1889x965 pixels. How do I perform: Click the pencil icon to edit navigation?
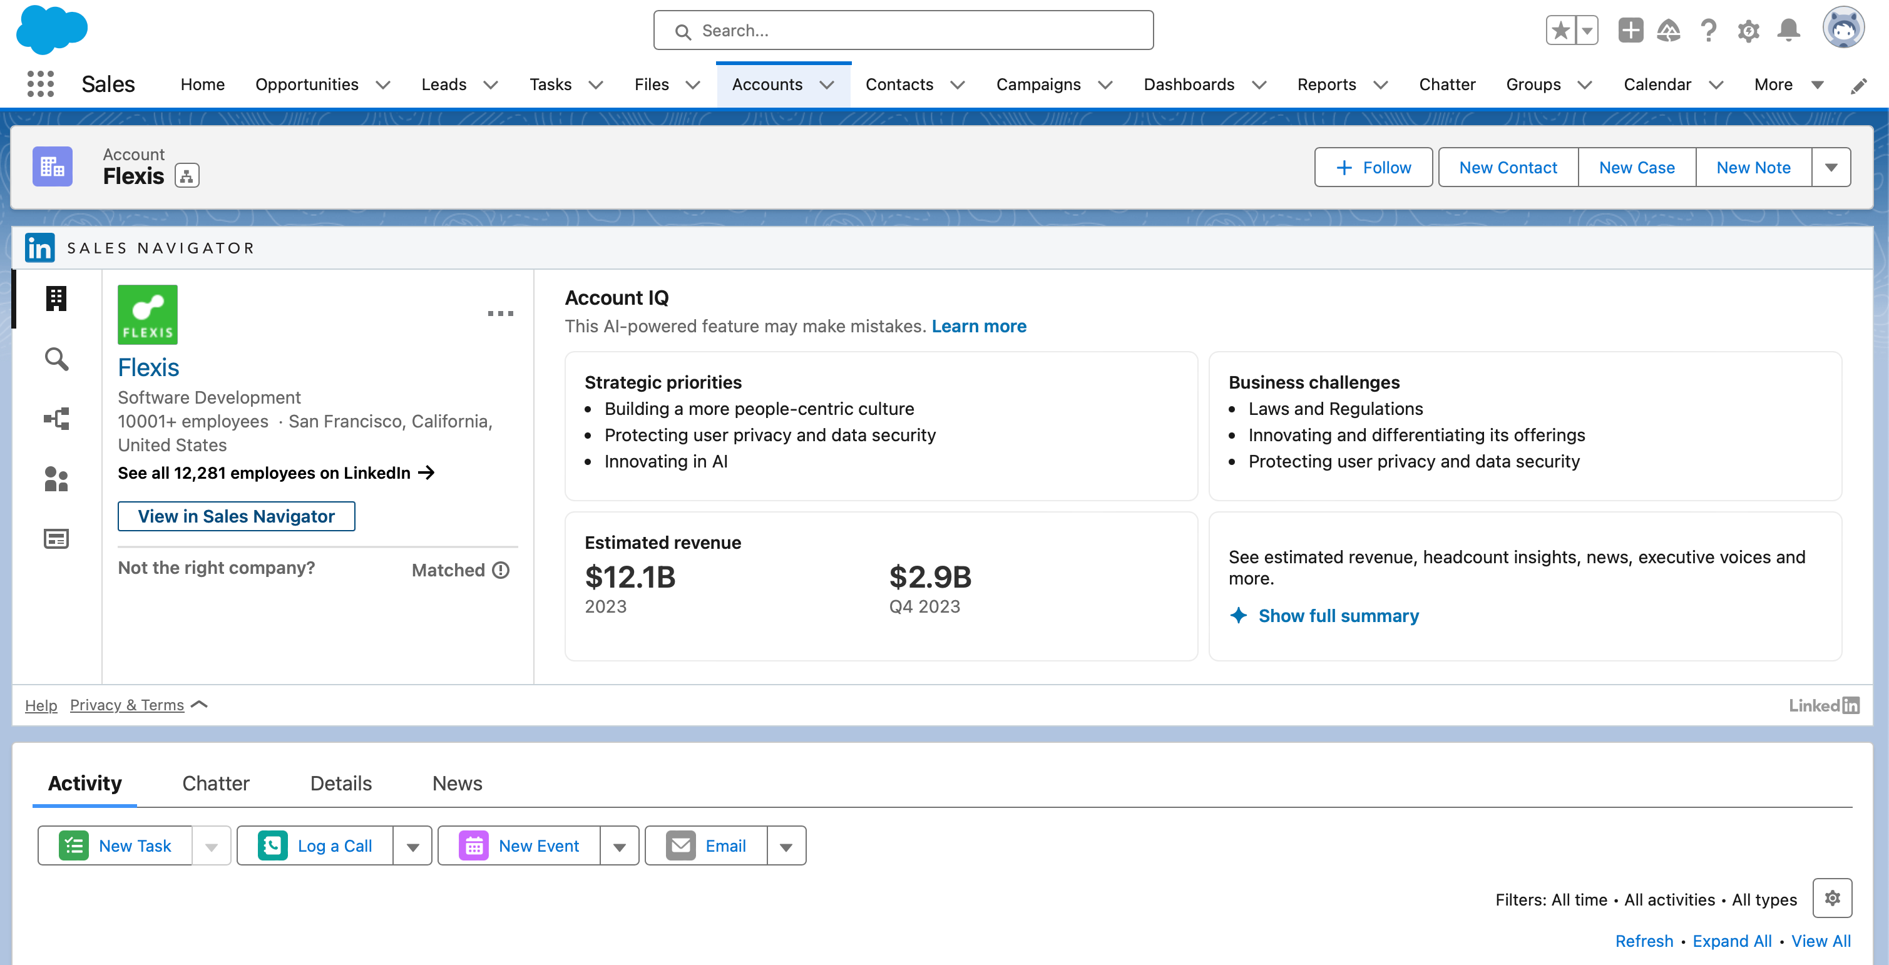point(1858,86)
